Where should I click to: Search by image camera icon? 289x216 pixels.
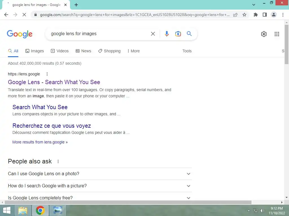(x=178, y=34)
